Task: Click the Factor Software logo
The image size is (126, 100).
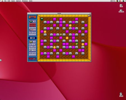Action: tap(32, 59)
